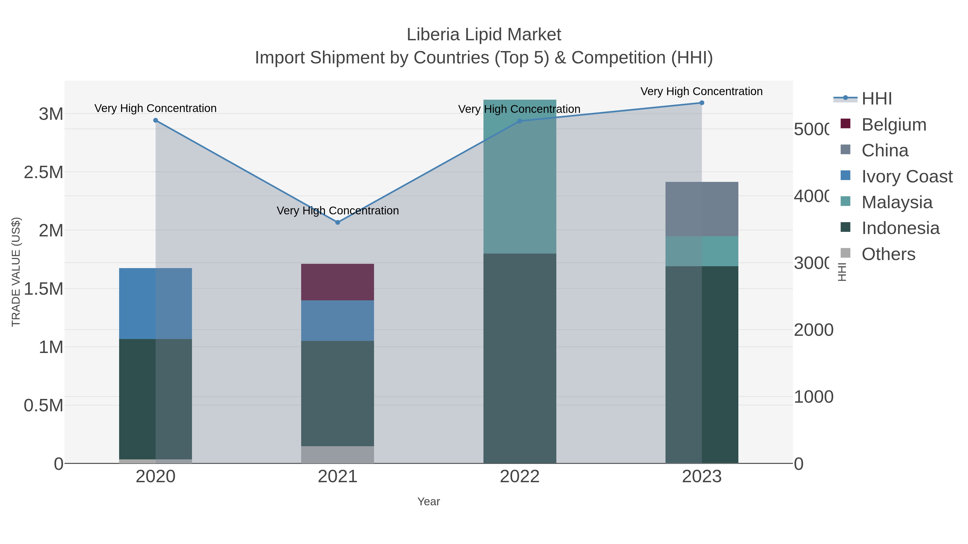Toggle the Belgium legend entry
The width and height of the screenshot is (968, 544).
883,125
